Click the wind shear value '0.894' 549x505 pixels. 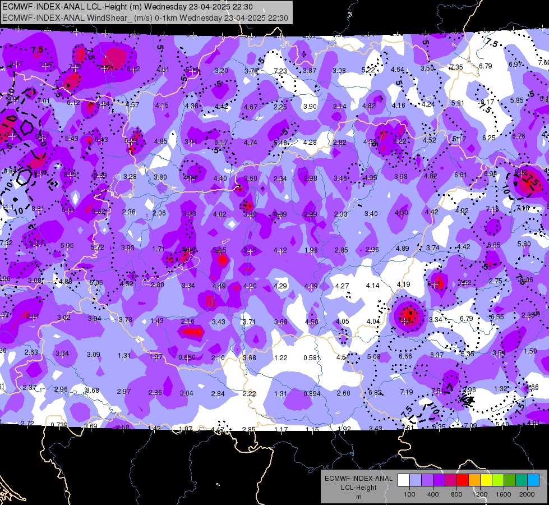(x=312, y=393)
